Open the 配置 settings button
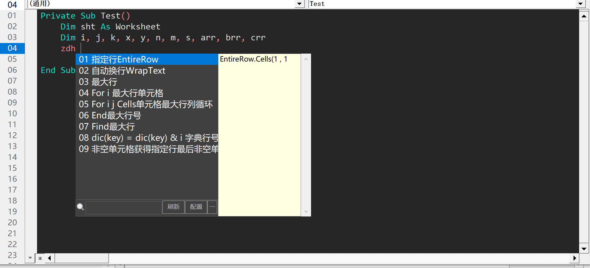 click(x=196, y=207)
